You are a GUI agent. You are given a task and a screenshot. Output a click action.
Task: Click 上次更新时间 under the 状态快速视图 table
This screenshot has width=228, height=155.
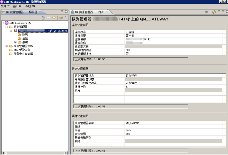coord(90,107)
